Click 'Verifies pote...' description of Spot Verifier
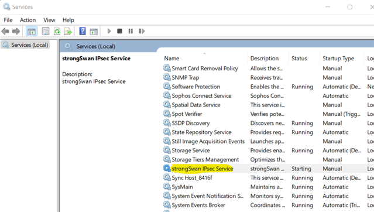 pyautogui.click(x=267, y=114)
